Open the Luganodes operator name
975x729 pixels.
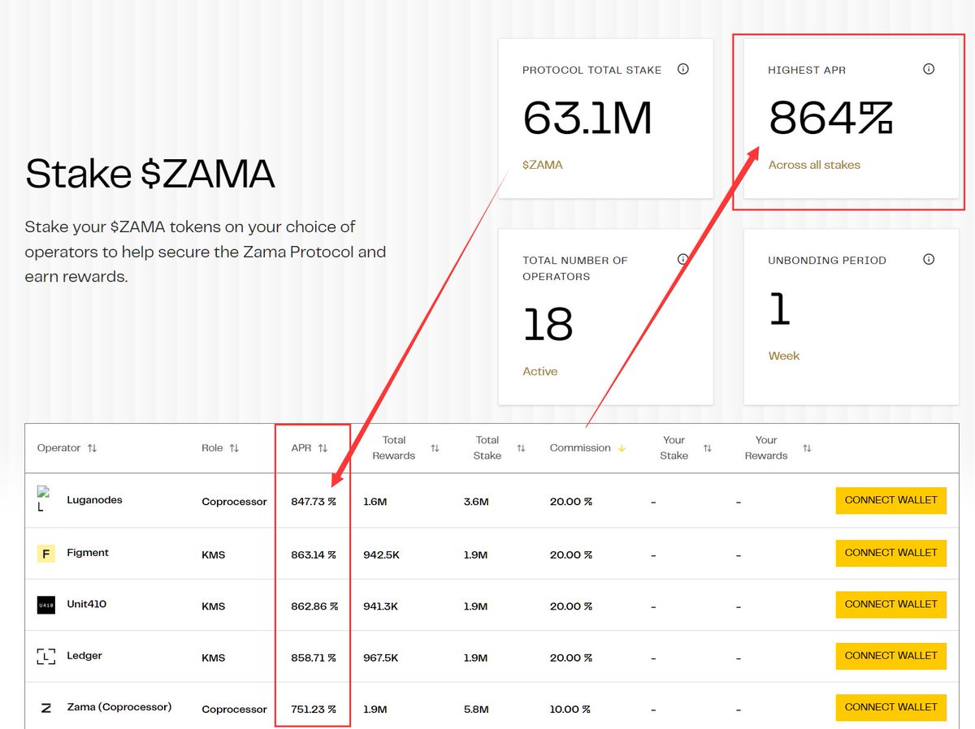pyautogui.click(x=94, y=500)
